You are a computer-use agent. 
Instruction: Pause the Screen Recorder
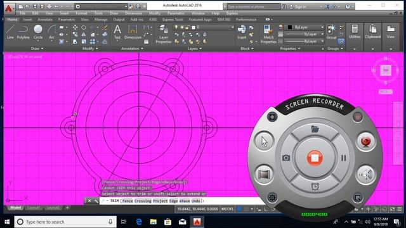343,158
